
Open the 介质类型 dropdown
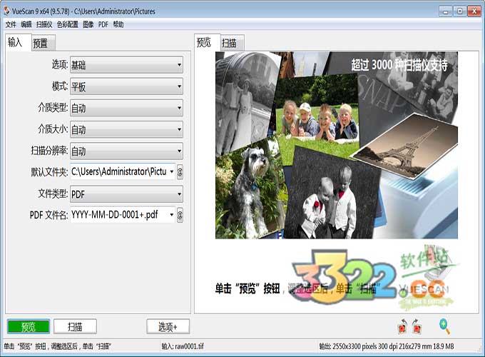point(126,108)
